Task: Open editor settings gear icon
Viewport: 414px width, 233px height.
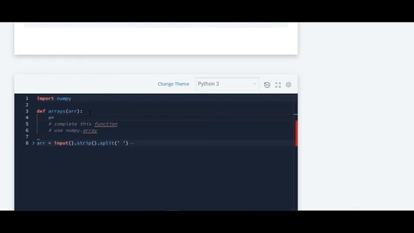Action: tap(289, 85)
